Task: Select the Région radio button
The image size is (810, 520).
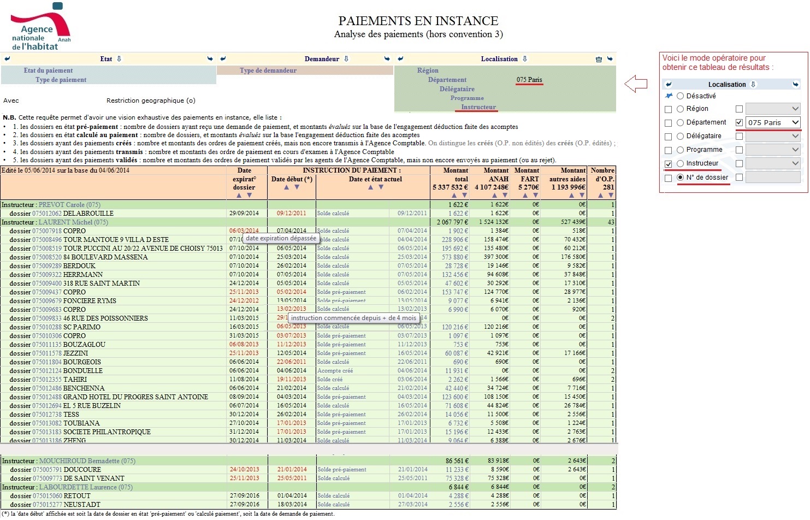Action: pyautogui.click(x=680, y=109)
